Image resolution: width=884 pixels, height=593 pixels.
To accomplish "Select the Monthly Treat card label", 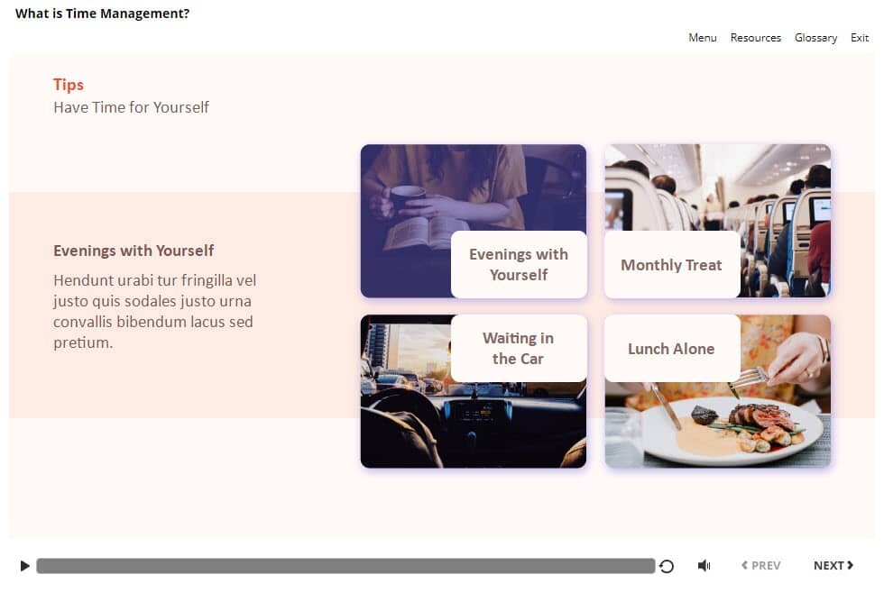I will 671,265.
